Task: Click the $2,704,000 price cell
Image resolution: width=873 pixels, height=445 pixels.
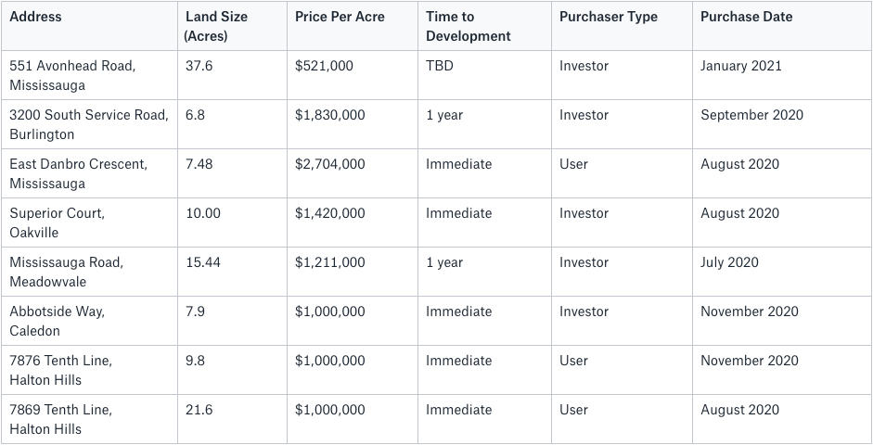Action: click(353, 173)
